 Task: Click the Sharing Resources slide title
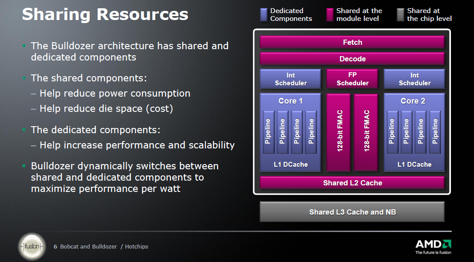click(105, 14)
